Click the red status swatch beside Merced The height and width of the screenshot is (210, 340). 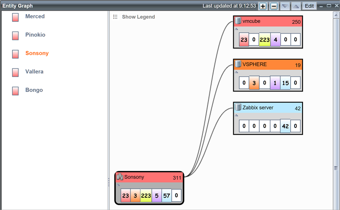tap(15, 17)
